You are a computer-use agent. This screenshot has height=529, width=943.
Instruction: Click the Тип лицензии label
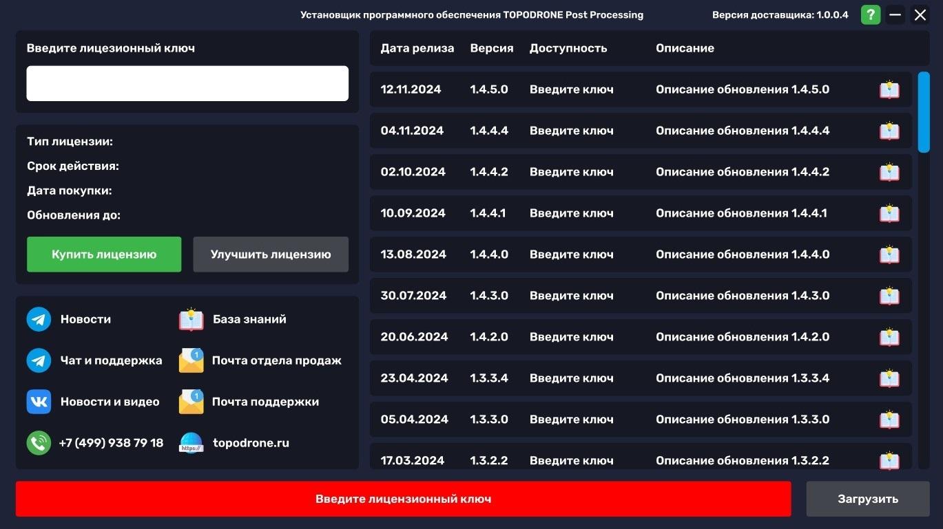(x=70, y=142)
